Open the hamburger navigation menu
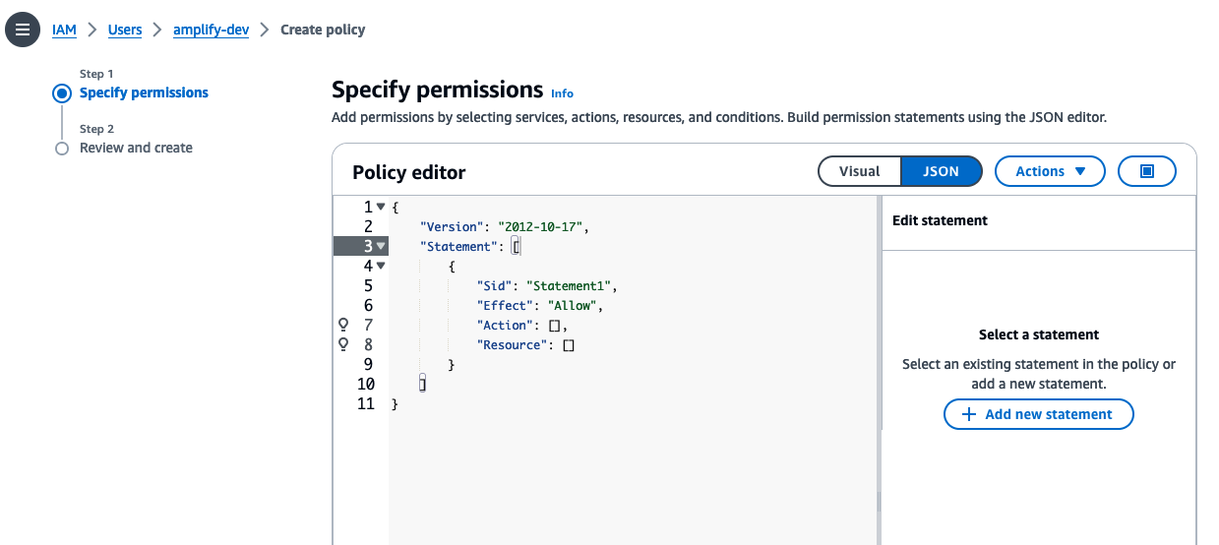The image size is (1219, 545). point(23,30)
